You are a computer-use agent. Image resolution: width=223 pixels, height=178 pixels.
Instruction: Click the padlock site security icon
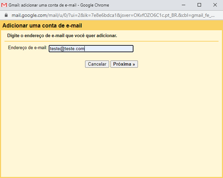click(x=5, y=15)
